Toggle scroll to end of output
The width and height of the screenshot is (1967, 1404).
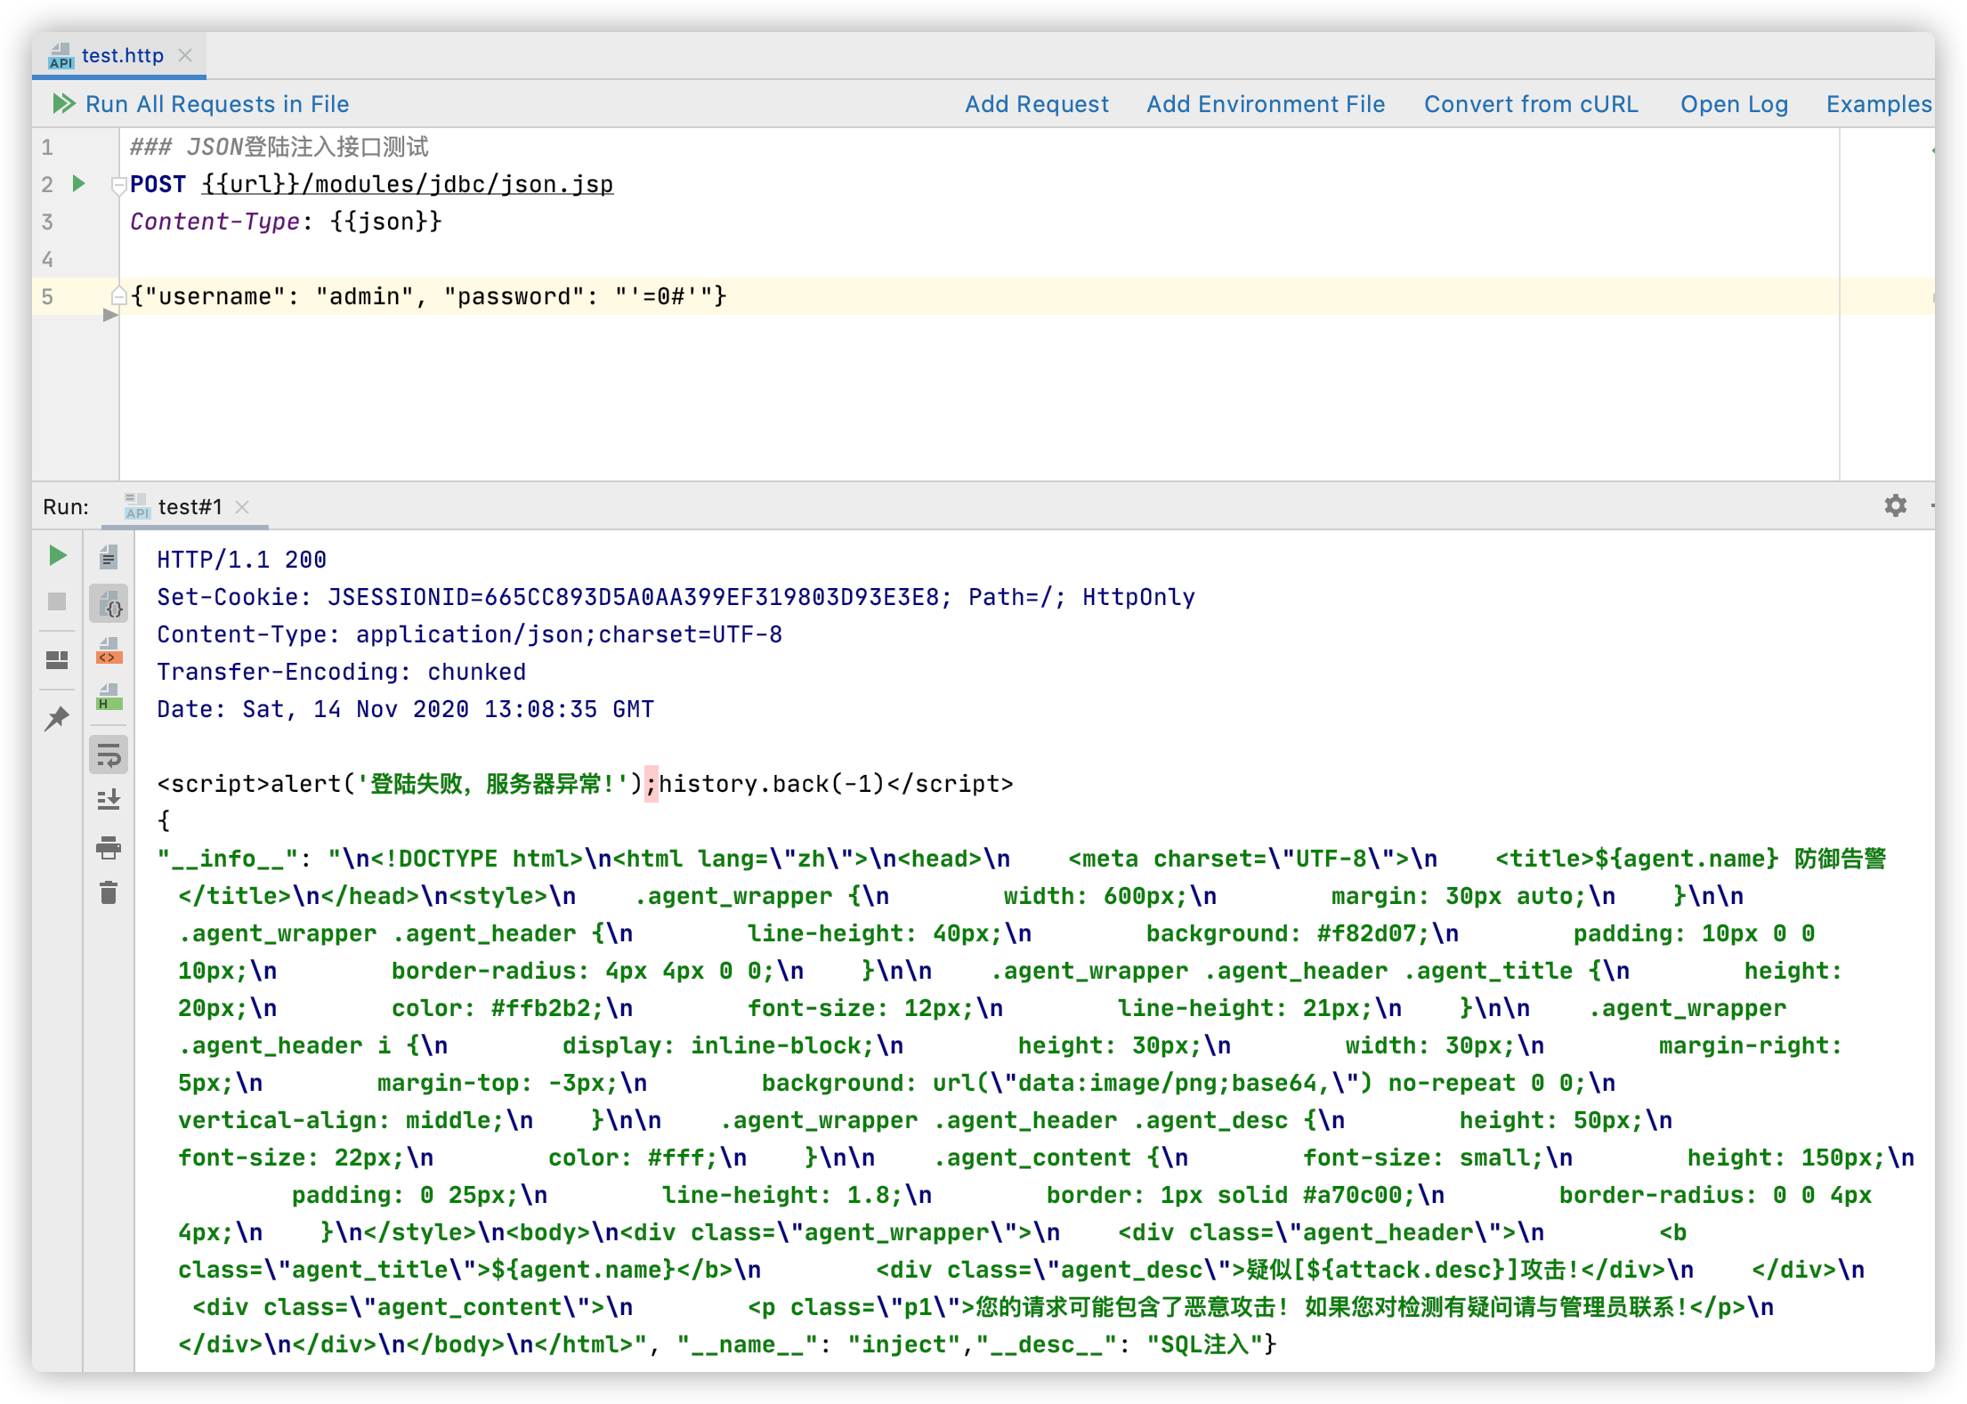coord(109,800)
